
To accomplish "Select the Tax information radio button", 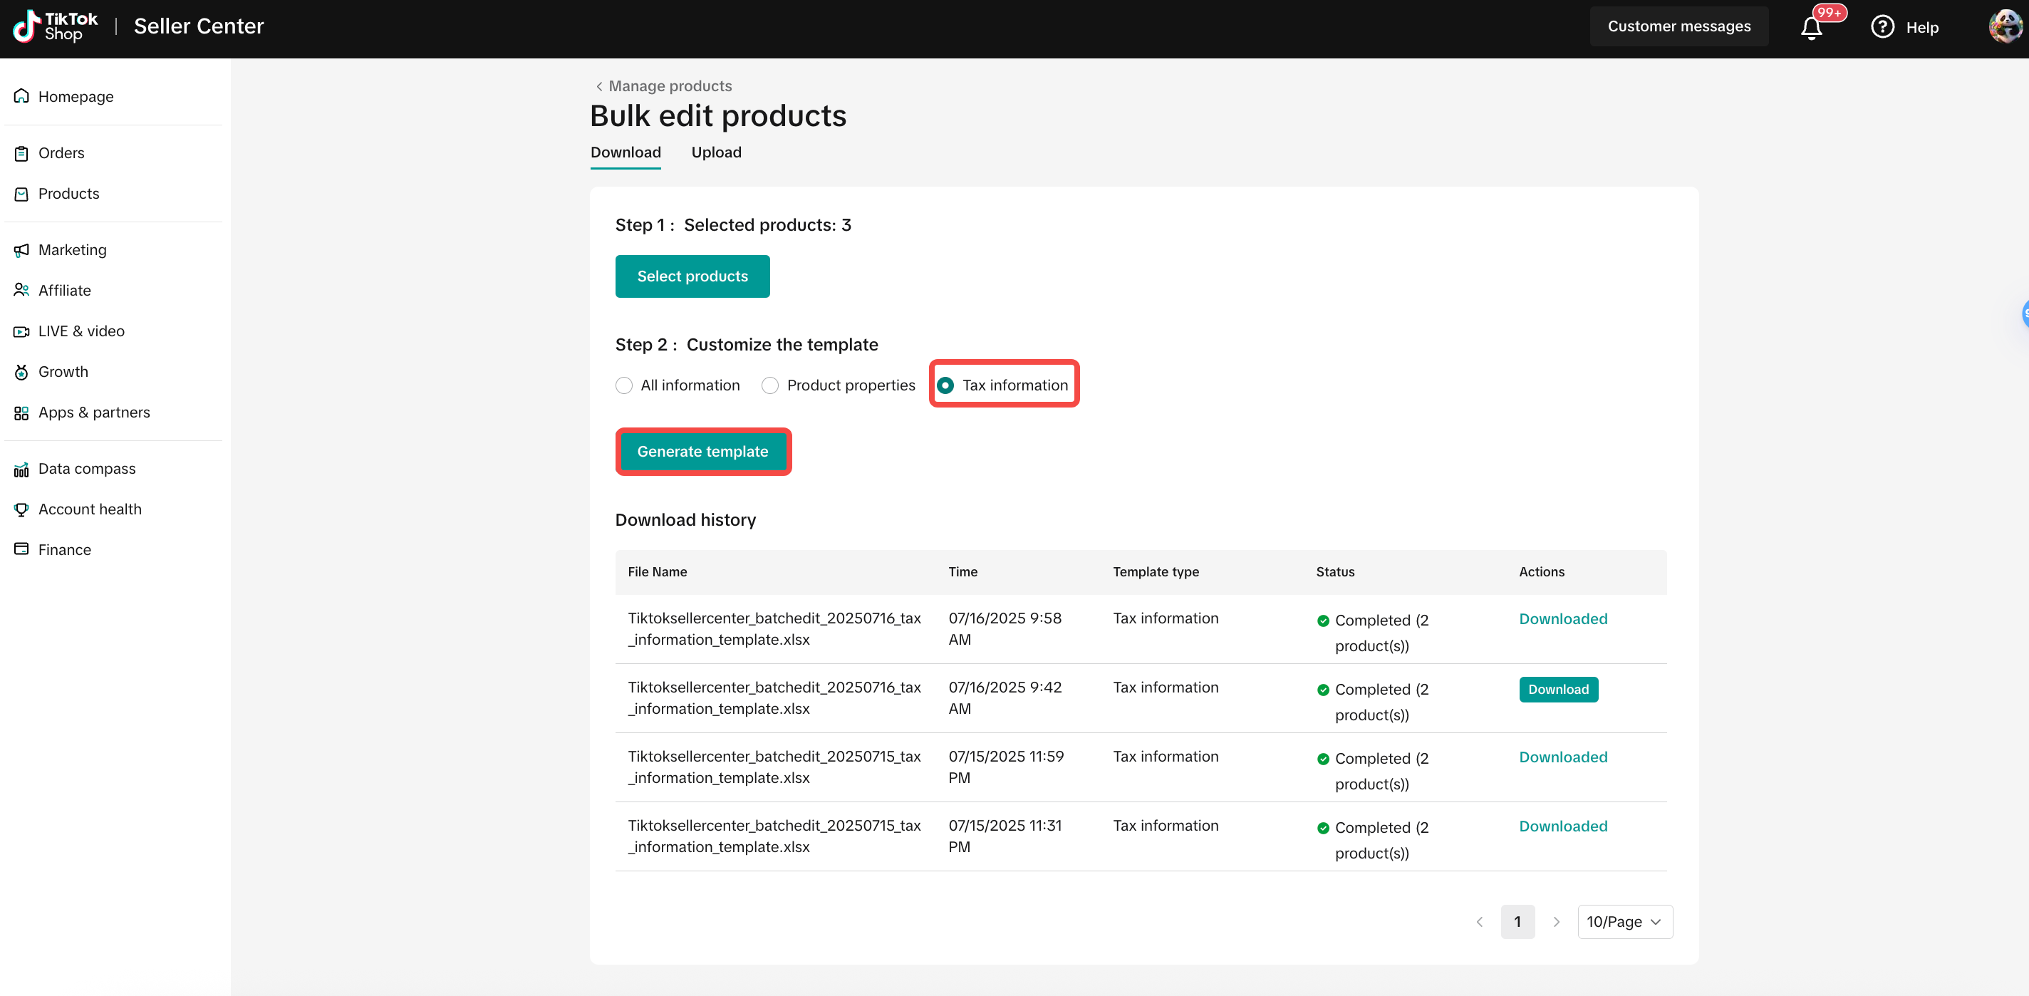I will 945,385.
